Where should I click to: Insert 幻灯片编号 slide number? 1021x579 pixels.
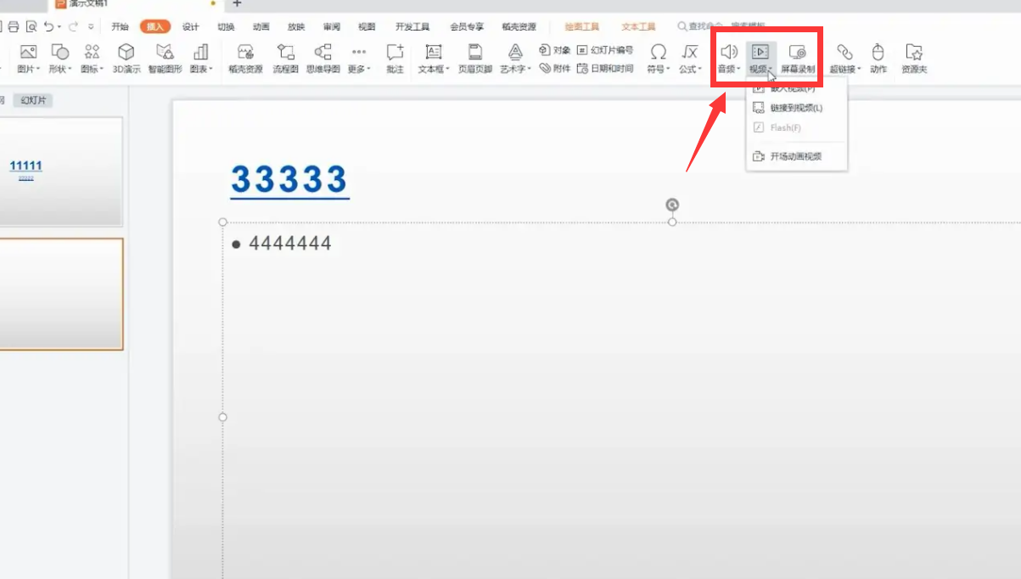pyautogui.click(x=605, y=50)
